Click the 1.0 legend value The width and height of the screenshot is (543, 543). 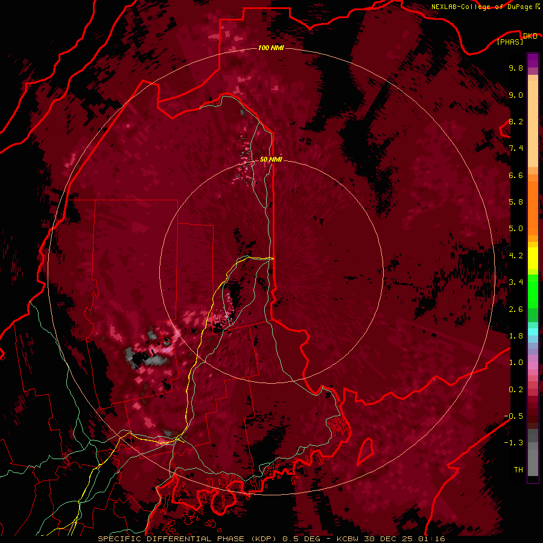click(x=516, y=363)
